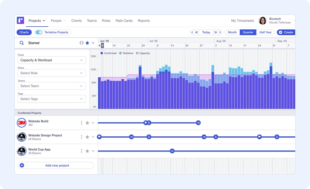Open three-dot menu for Website Build
The height and width of the screenshot is (189, 310).
(x=81, y=123)
